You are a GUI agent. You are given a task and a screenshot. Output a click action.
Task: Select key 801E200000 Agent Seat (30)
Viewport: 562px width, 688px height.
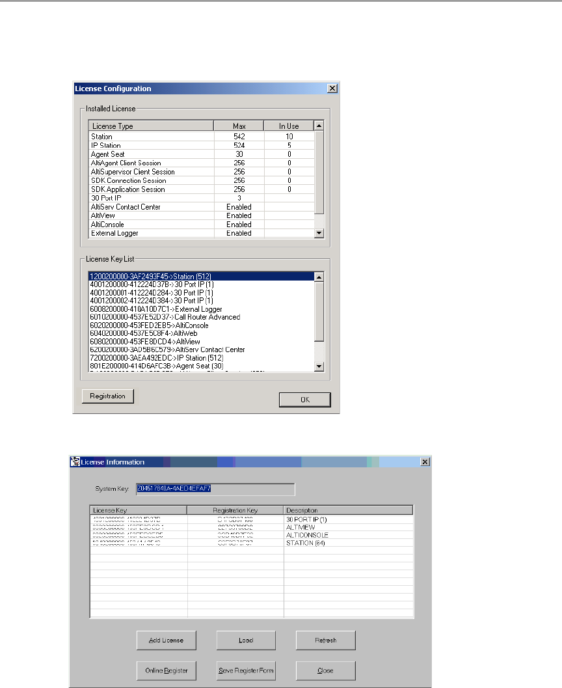pyautogui.click(x=202, y=366)
